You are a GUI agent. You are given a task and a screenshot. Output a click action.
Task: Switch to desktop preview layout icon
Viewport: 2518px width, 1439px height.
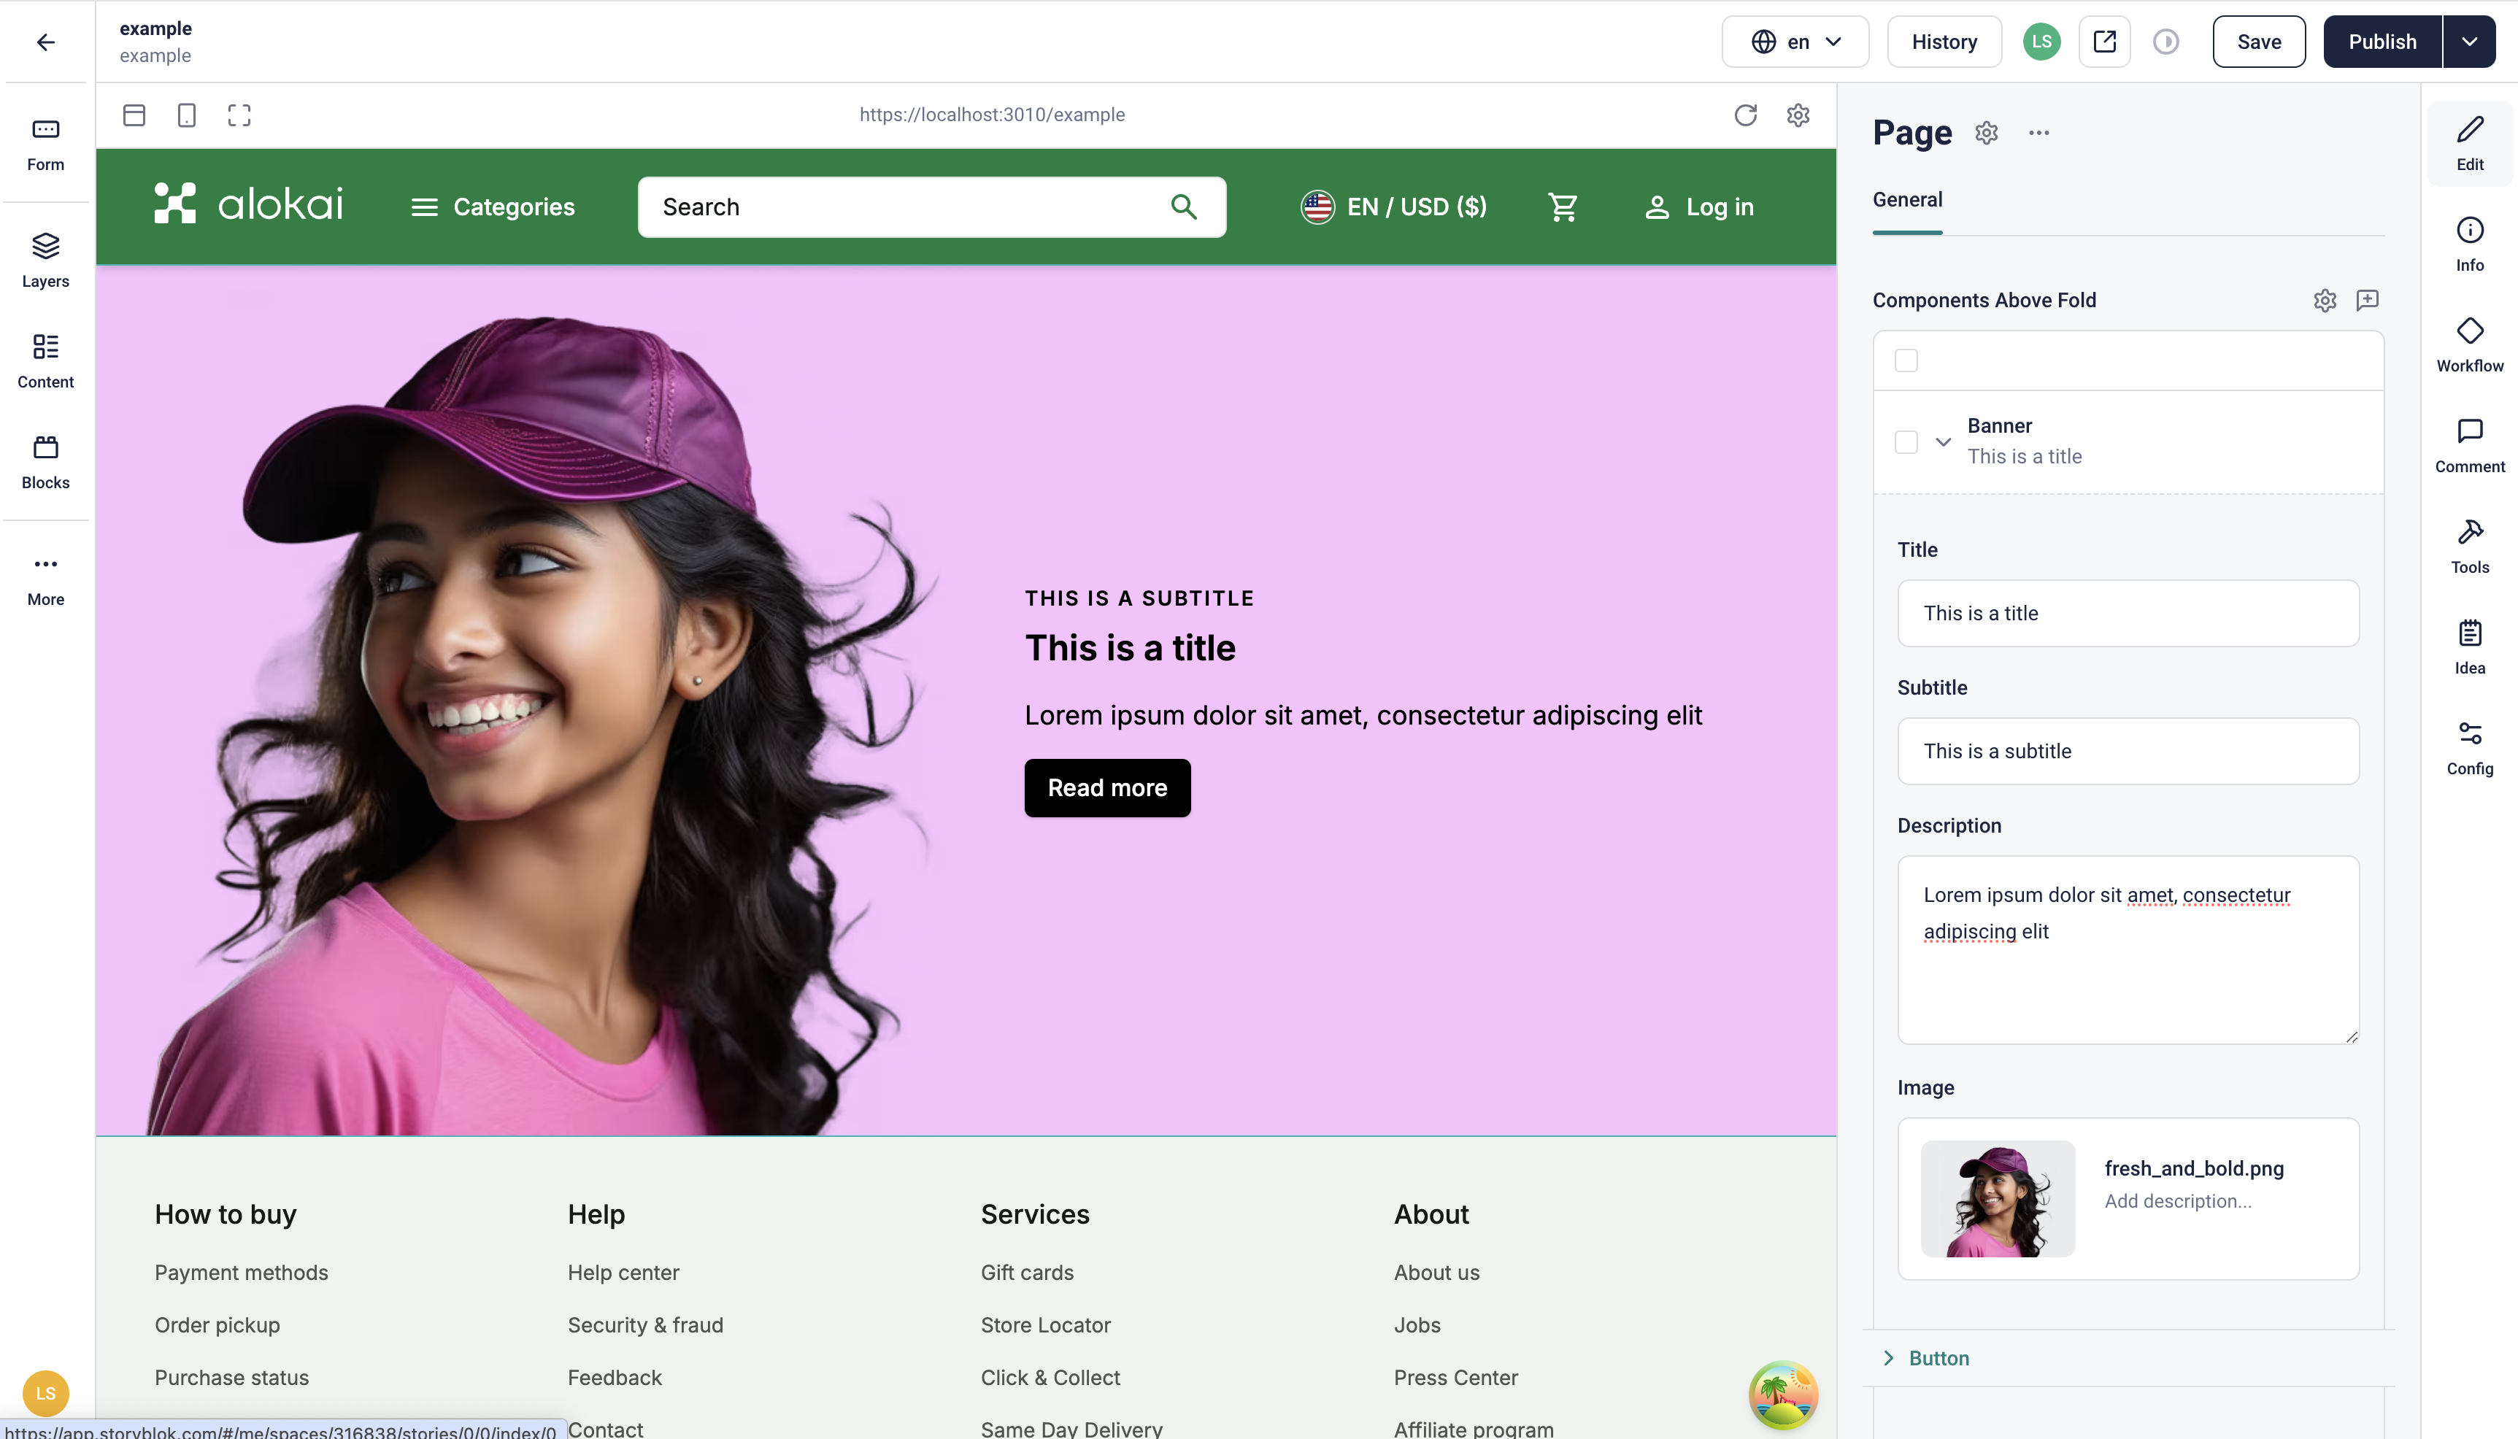tap(134, 115)
